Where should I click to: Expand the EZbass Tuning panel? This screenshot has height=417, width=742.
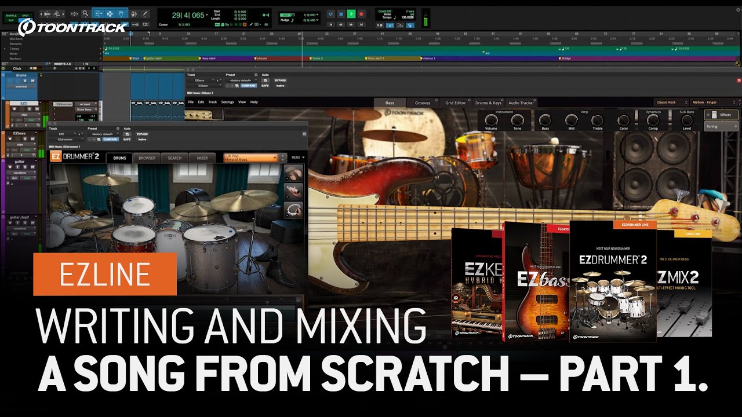[721, 126]
